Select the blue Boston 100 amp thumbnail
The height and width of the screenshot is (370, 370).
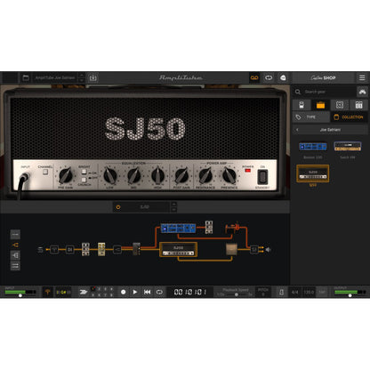[313, 147]
